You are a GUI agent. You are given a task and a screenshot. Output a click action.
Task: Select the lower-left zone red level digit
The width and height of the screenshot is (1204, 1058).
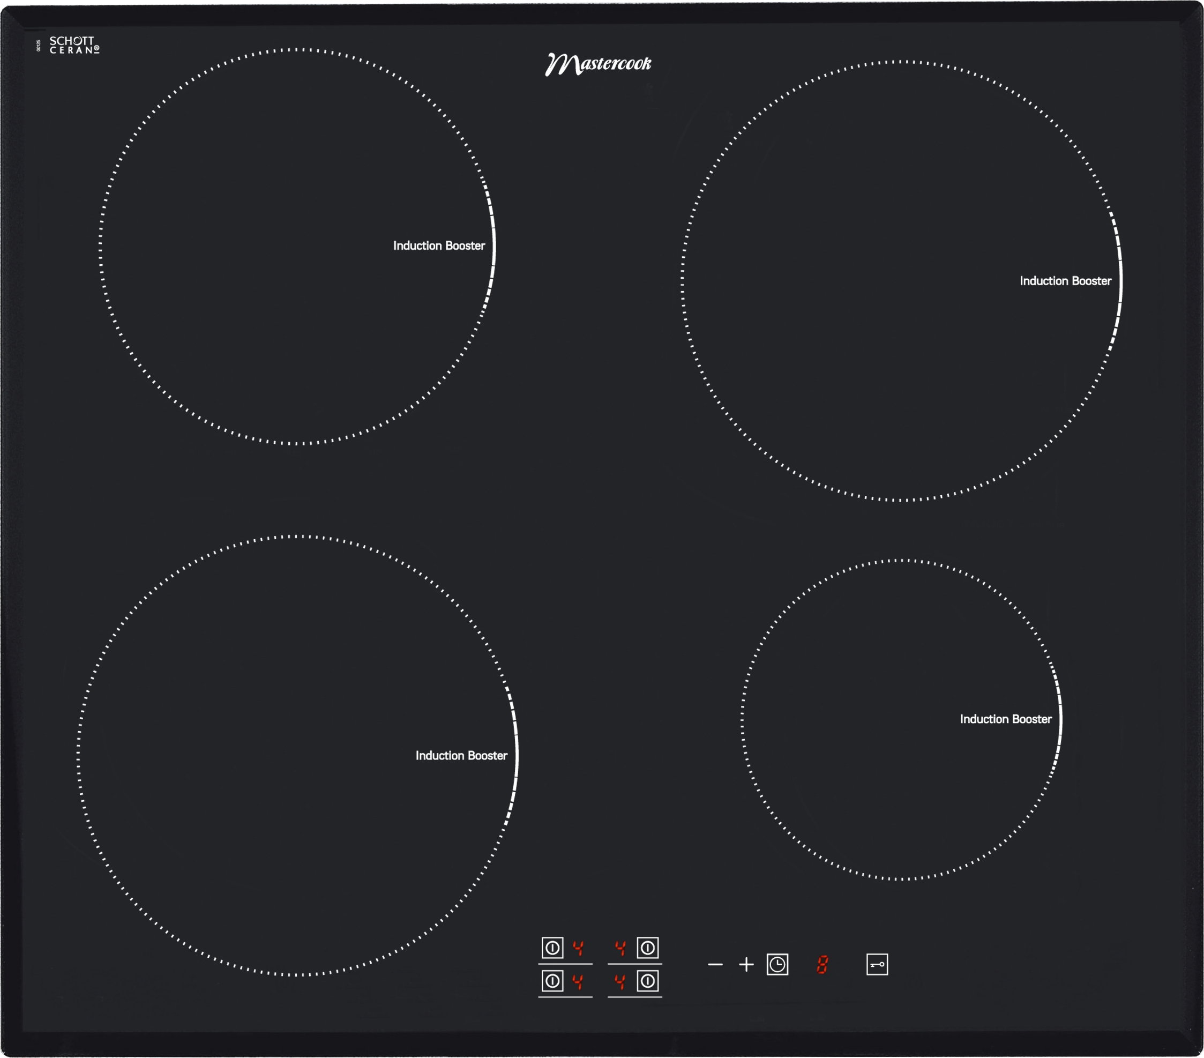pos(578,981)
